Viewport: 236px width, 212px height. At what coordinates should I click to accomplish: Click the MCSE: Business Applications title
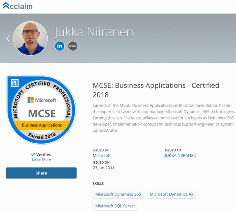(156, 90)
